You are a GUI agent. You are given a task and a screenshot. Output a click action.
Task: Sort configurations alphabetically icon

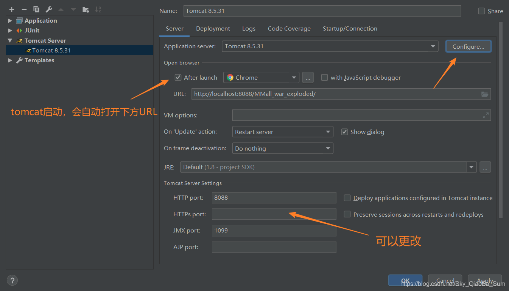pyautogui.click(x=98, y=9)
